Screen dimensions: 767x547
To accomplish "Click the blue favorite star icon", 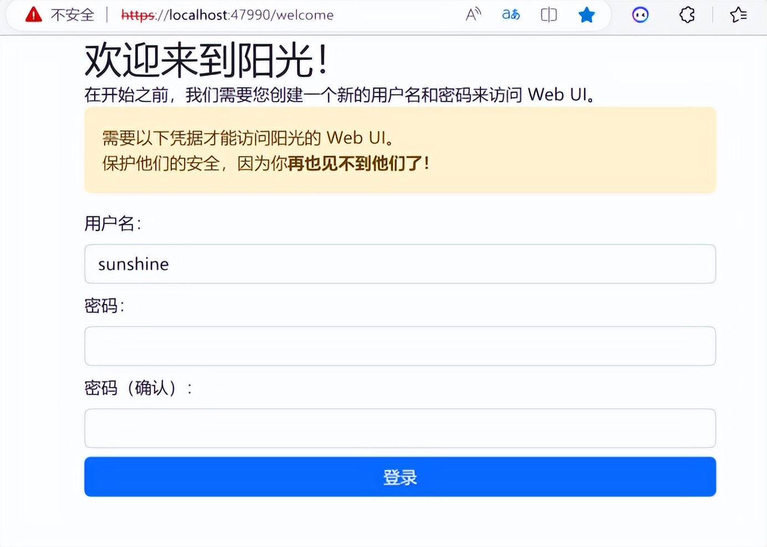I will [x=586, y=15].
